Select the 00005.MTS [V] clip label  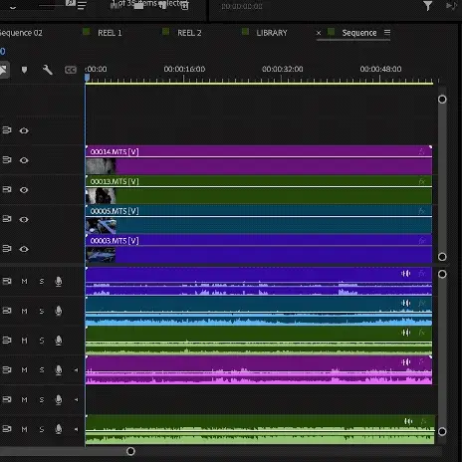coord(115,211)
